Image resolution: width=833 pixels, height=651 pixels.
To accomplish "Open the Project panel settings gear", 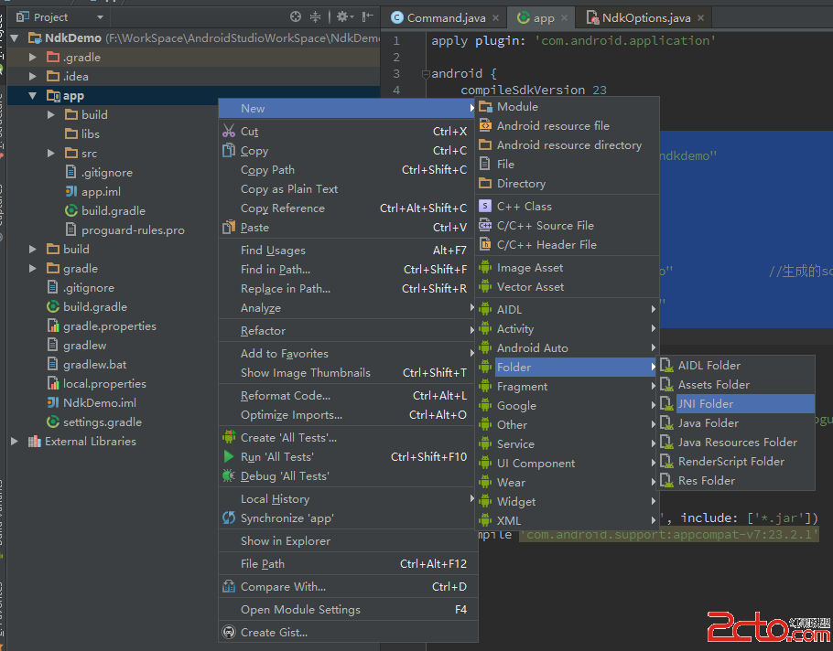I will [342, 16].
